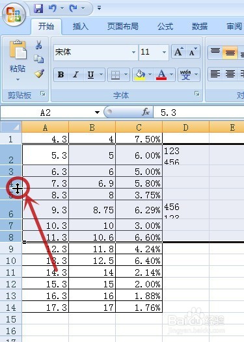
Task: Click the 粘贴 paste clipboard icon
Action: click(x=18, y=50)
